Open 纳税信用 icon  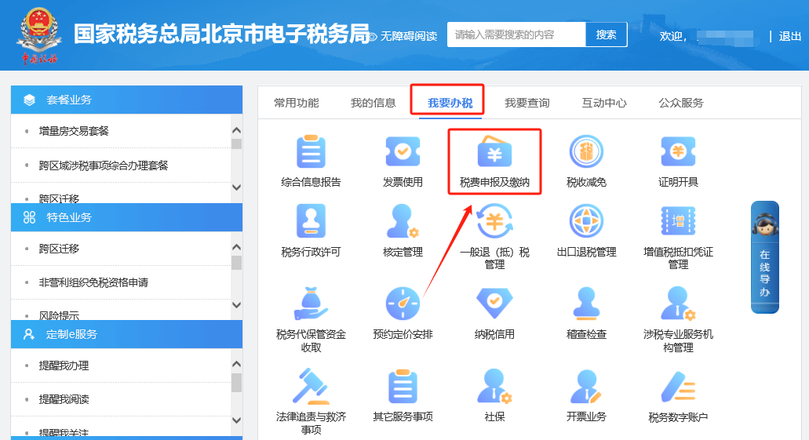click(494, 304)
